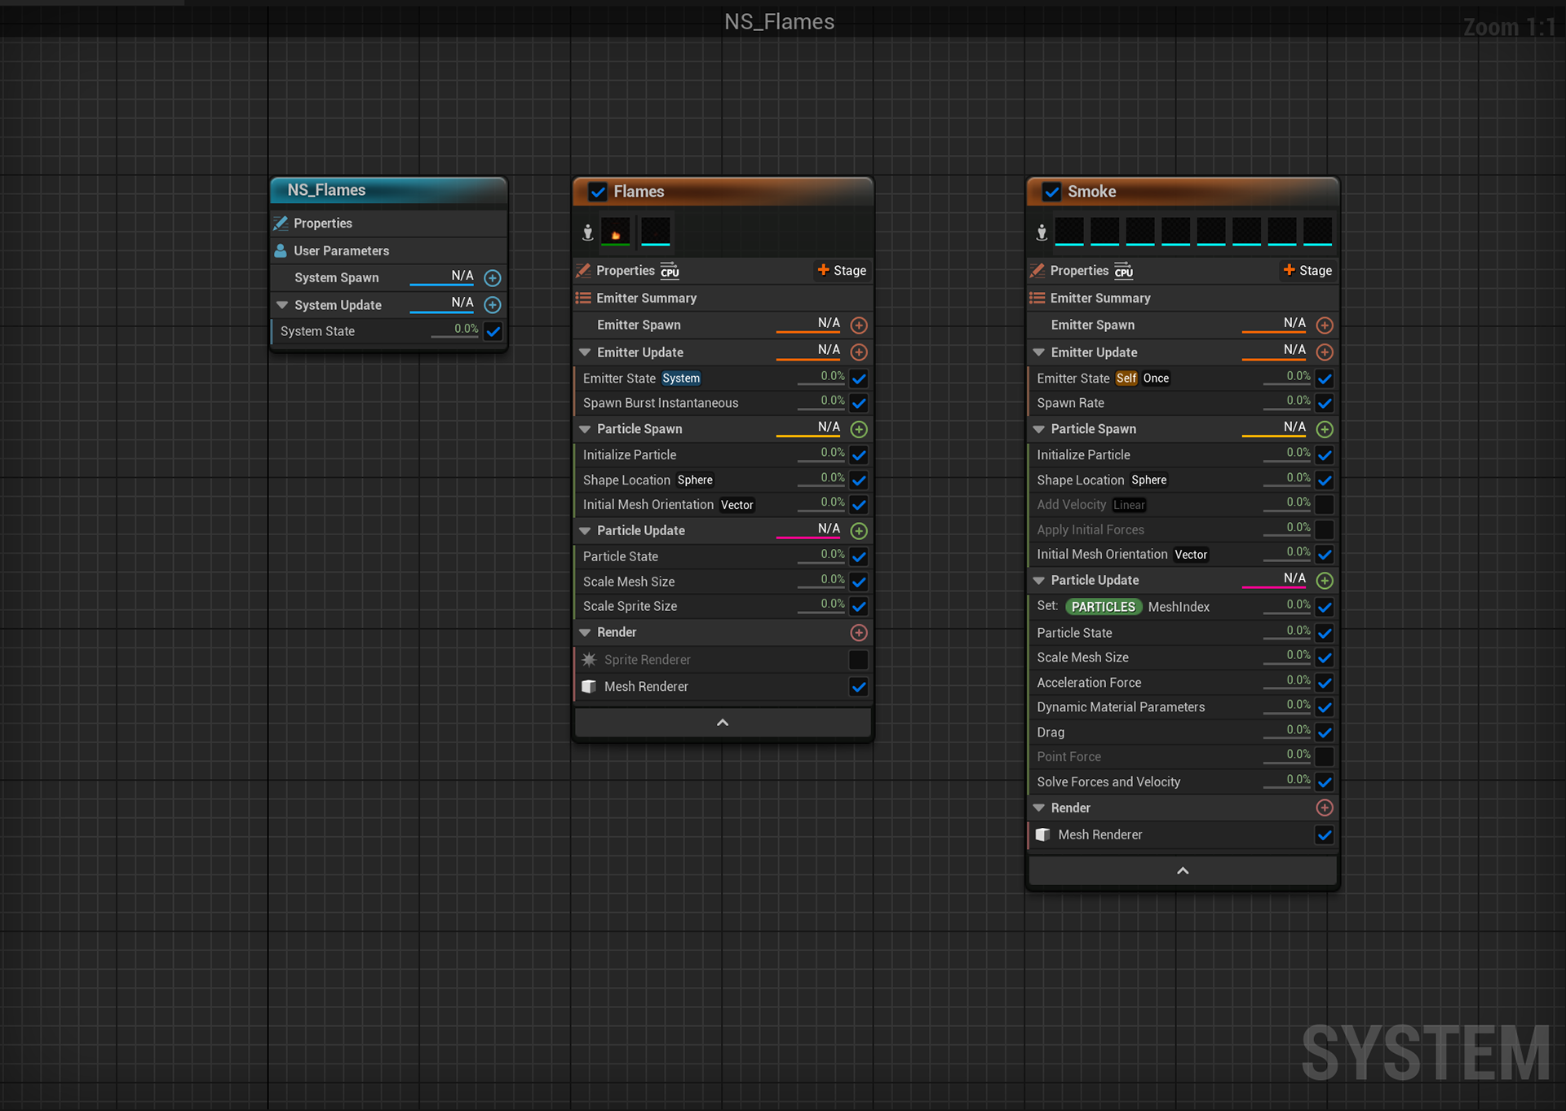
Task: Click plus icon on Flames Render section
Action: pyautogui.click(x=859, y=633)
